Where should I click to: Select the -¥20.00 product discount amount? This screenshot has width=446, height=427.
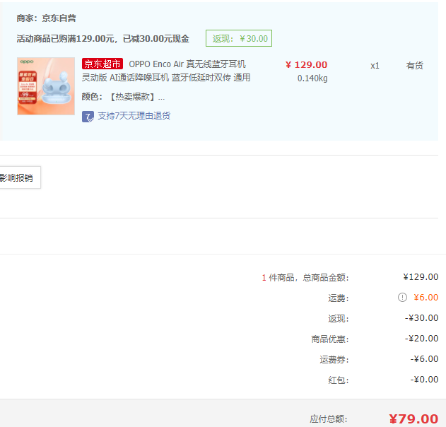(x=421, y=338)
